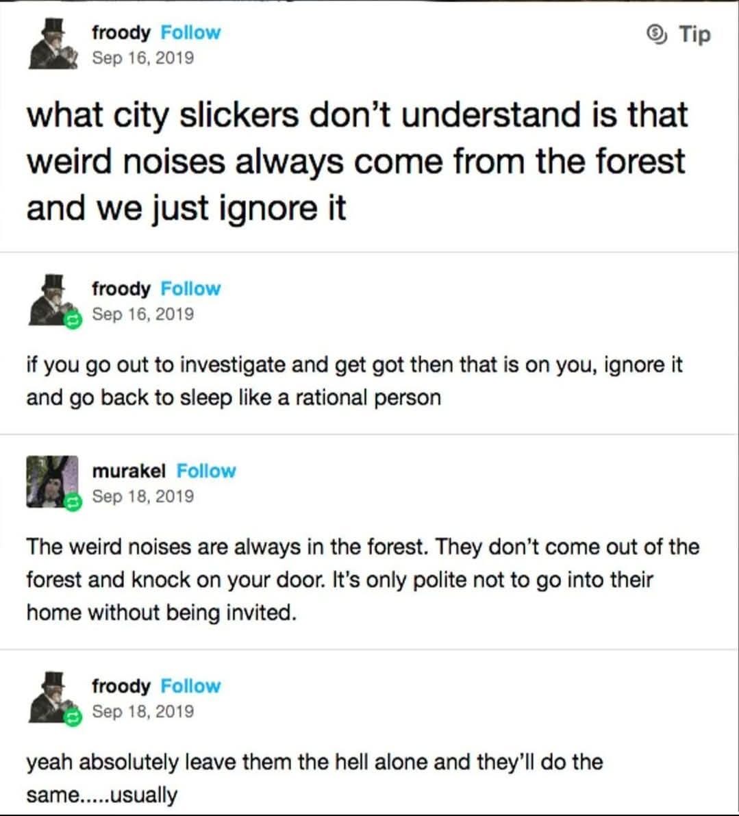
Task: Click the 'what city slickers' post text
Action: click(357, 161)
